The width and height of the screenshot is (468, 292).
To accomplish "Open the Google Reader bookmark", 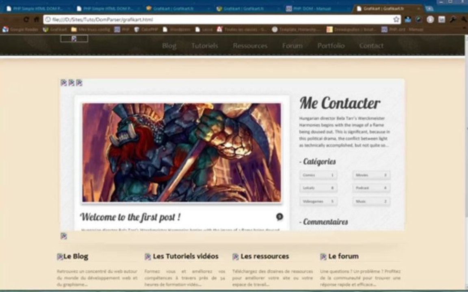I will tap(20, 30).
